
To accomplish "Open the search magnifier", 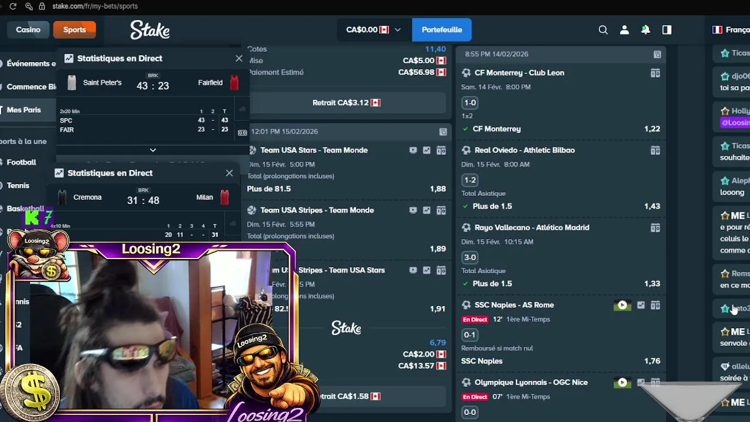I will point(603,30).
